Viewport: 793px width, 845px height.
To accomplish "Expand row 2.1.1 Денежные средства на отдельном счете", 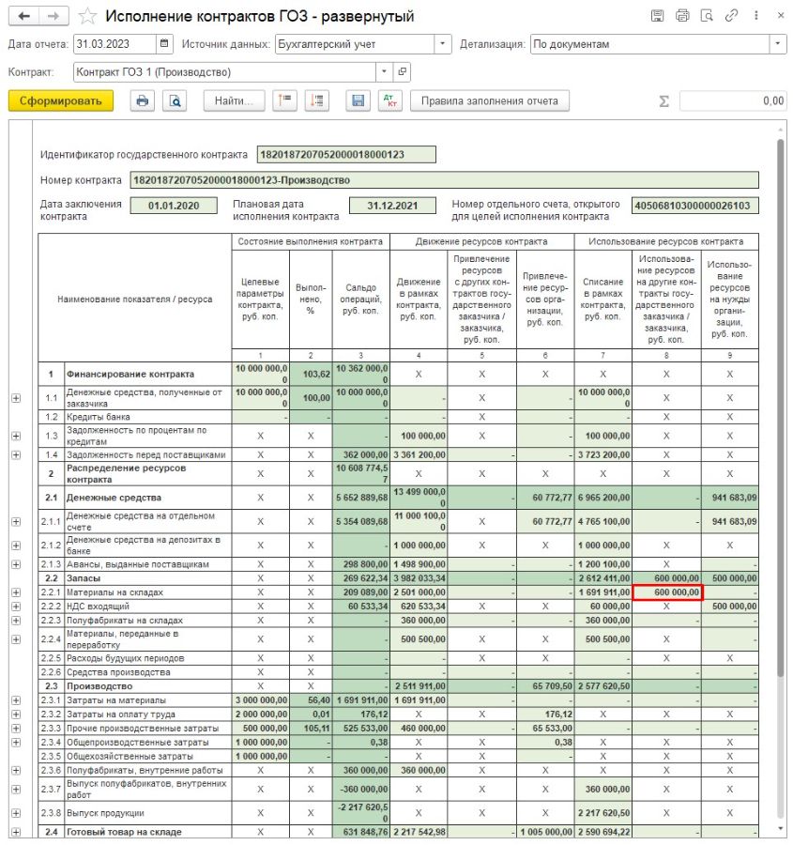I will [x=16, y=521].
